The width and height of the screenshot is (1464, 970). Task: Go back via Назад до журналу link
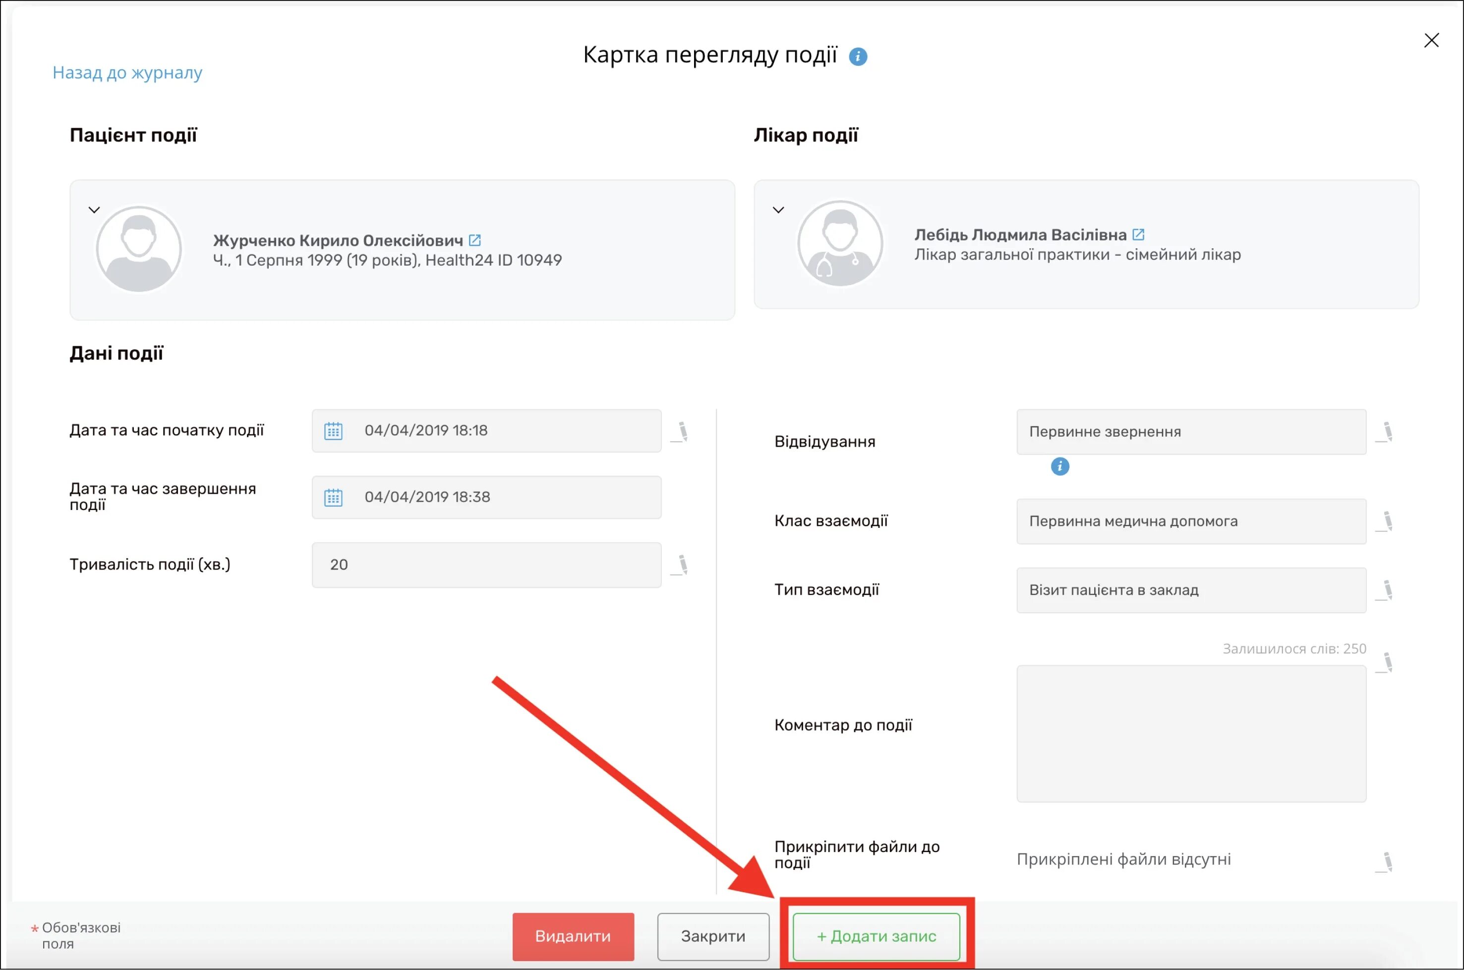point(127,72)
